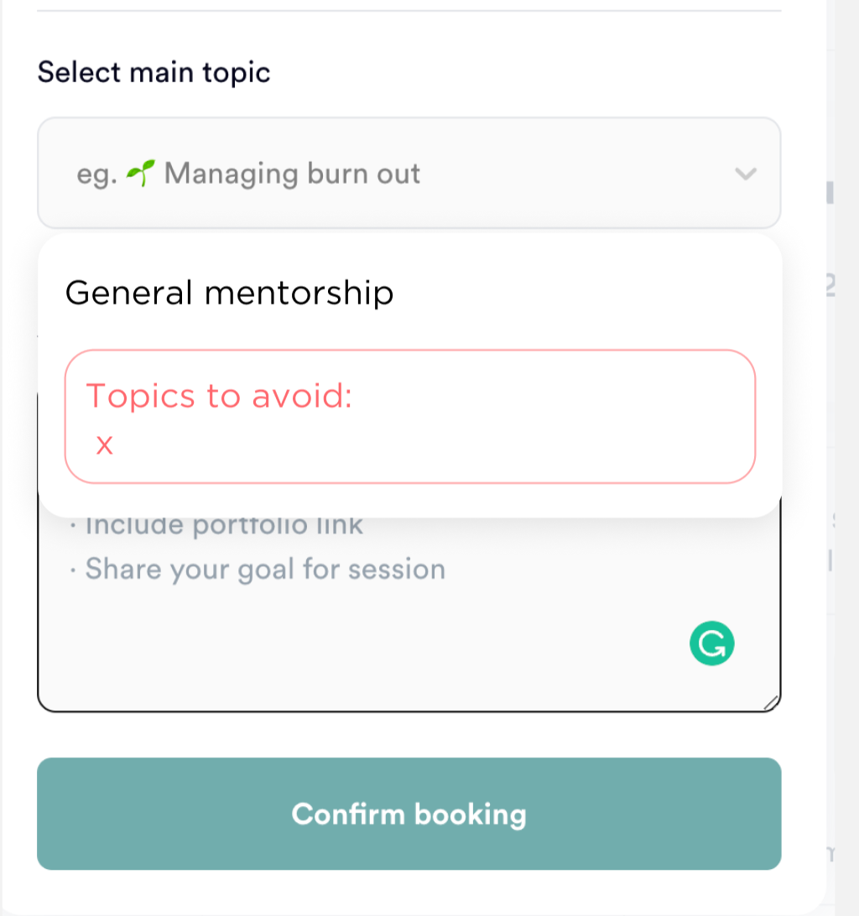Expand the topic list with chevron arrow

coord(745,174)
